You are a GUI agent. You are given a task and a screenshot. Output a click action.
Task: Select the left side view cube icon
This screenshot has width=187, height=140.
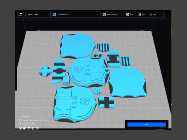(x=33, y=128)
